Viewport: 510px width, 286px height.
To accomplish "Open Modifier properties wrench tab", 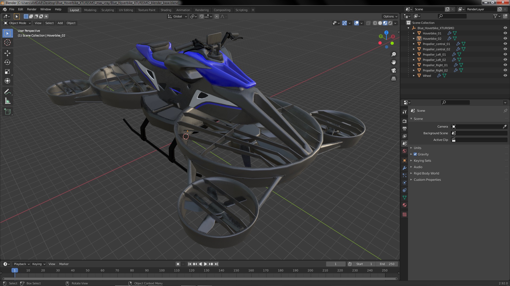I will click(405, 168).
